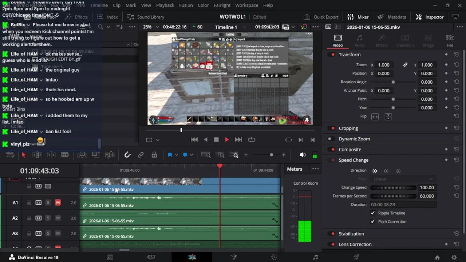This screenshot has height=262, width=466.
Task: Adjust the Pitch slider
Action: 393,99
